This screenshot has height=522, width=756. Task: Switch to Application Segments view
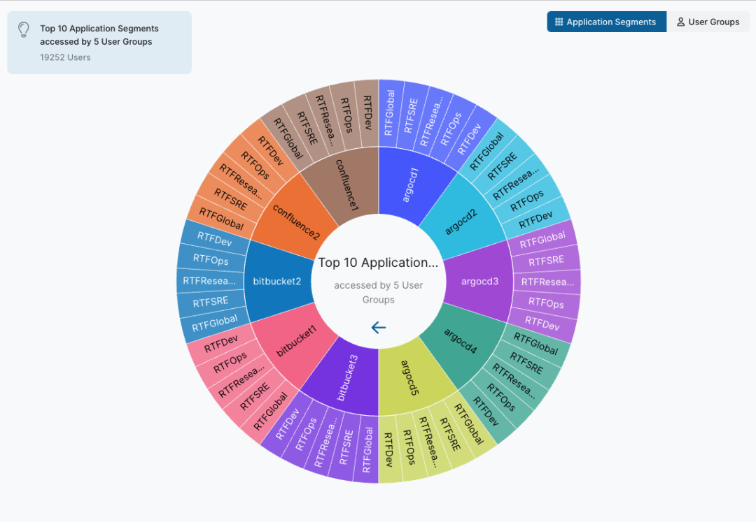tap(606, 22)
